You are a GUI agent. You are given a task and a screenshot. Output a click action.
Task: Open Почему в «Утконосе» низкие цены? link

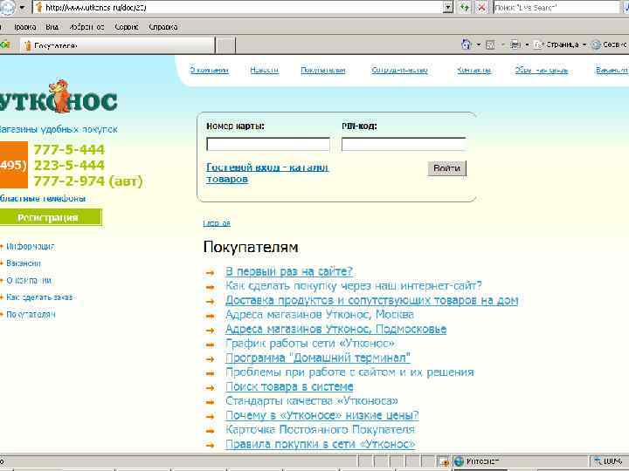322,415
